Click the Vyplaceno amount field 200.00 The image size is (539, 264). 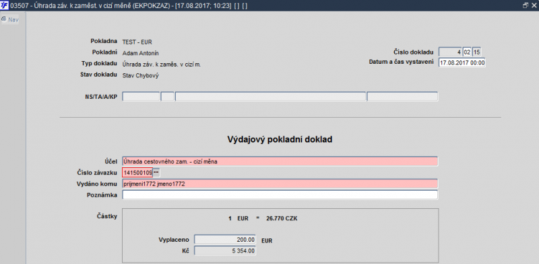225,240
